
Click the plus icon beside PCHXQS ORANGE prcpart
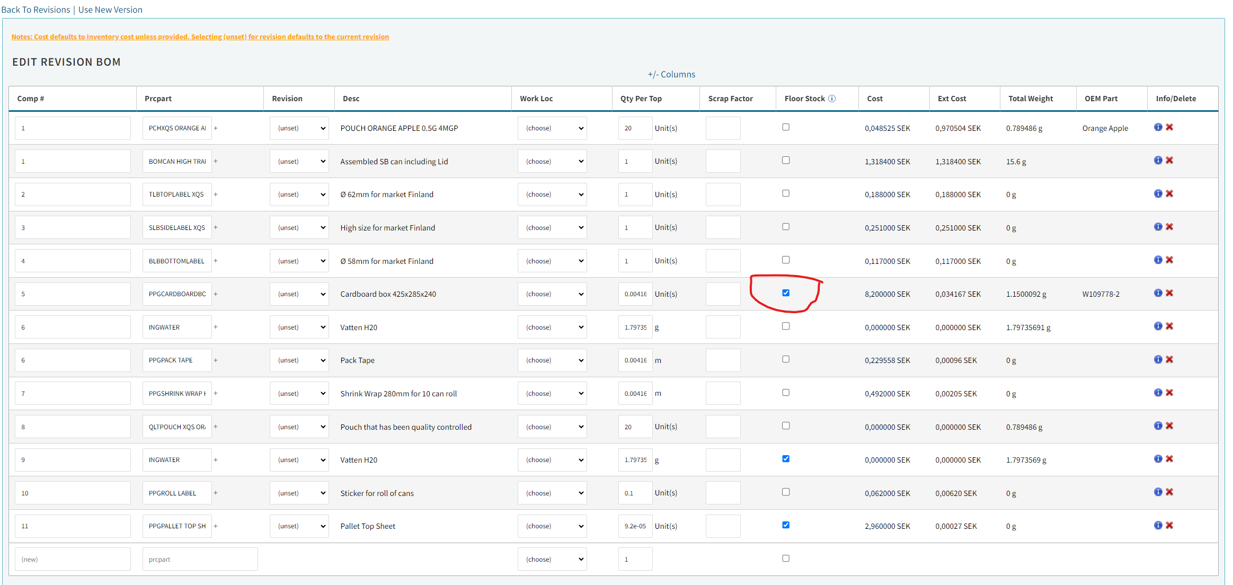(216, 128)
